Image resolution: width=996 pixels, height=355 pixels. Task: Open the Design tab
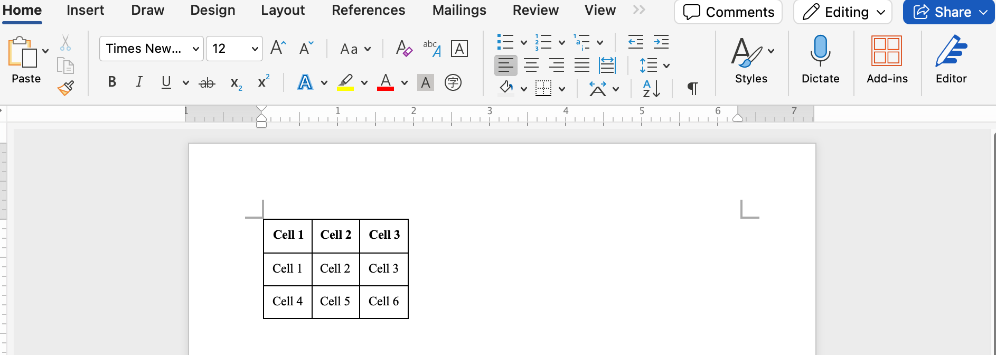coord(213,10)
